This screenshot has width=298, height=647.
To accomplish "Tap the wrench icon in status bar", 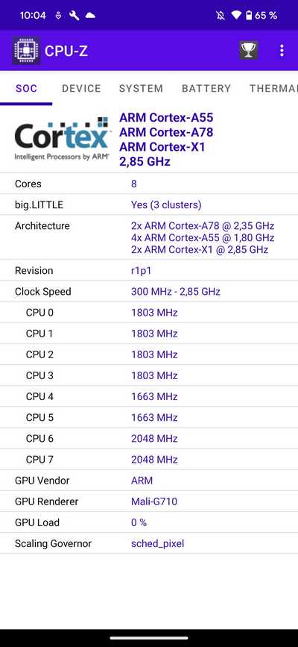I will 74,16.
